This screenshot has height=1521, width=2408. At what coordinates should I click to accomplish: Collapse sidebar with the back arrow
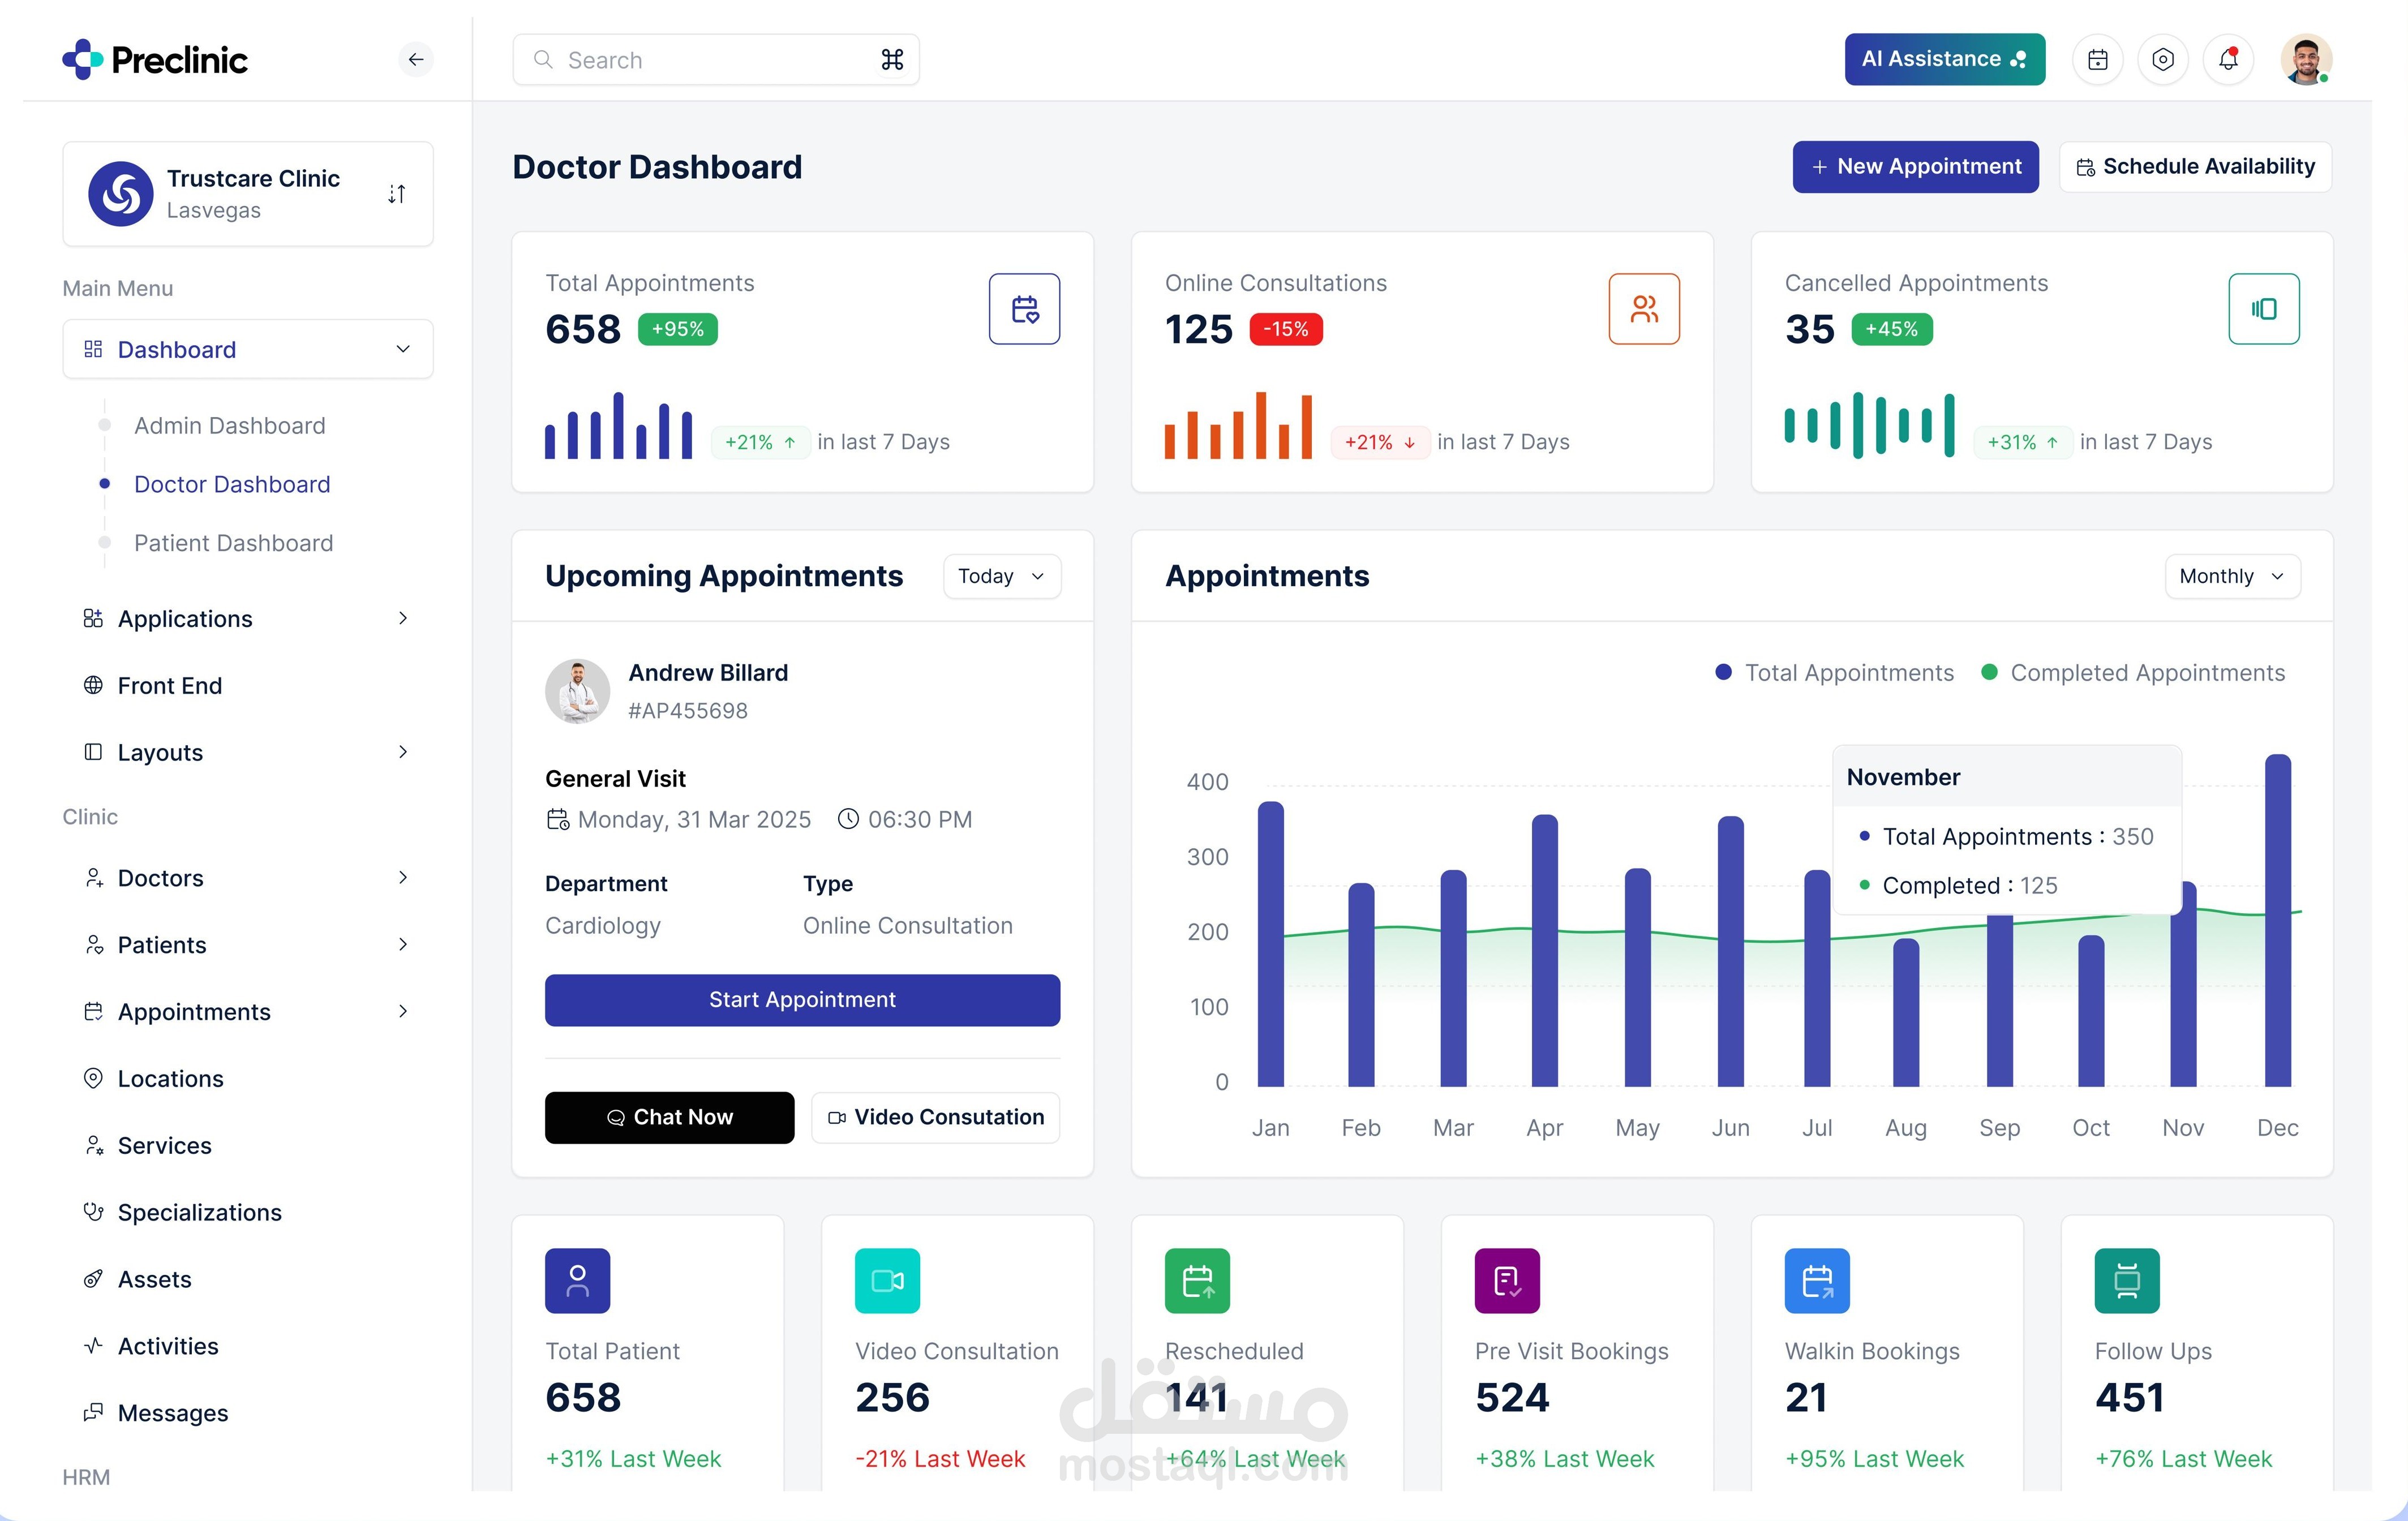416,60
